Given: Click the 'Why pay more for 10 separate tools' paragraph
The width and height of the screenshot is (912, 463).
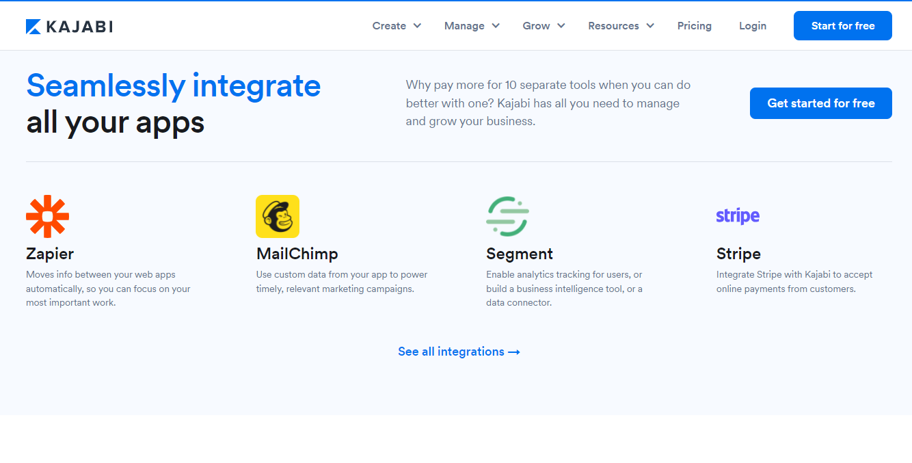Looking at the screenshot, I should (548, 103).
